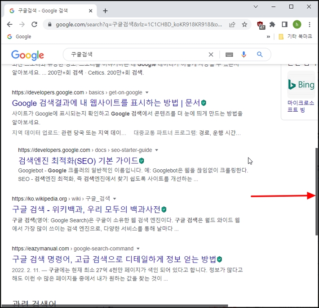Share this page using the share icon
The image size is (319, 308).
(232, 24)
